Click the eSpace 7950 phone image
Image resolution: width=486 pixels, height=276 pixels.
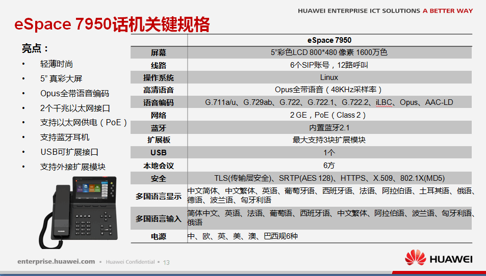click(78, 212)
